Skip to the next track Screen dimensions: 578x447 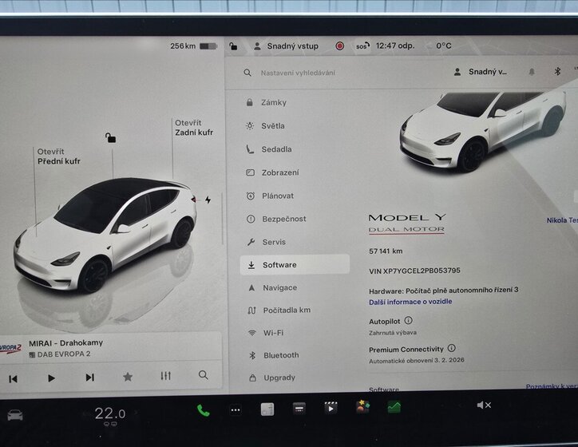point(89,378)
